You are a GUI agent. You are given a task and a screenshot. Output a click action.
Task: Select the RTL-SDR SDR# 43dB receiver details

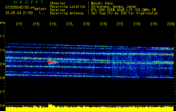click(123, 10)
